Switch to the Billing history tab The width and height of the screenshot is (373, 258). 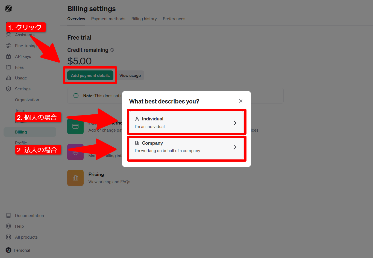(144, 19)
